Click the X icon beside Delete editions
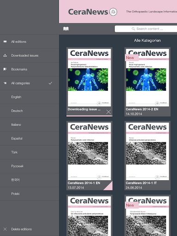Viewport: 177px width, 236px height. click(x=5, y=229)
